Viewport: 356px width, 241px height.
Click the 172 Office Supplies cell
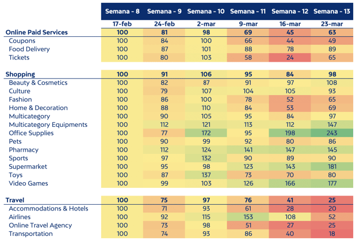click(x=206, y=133)
